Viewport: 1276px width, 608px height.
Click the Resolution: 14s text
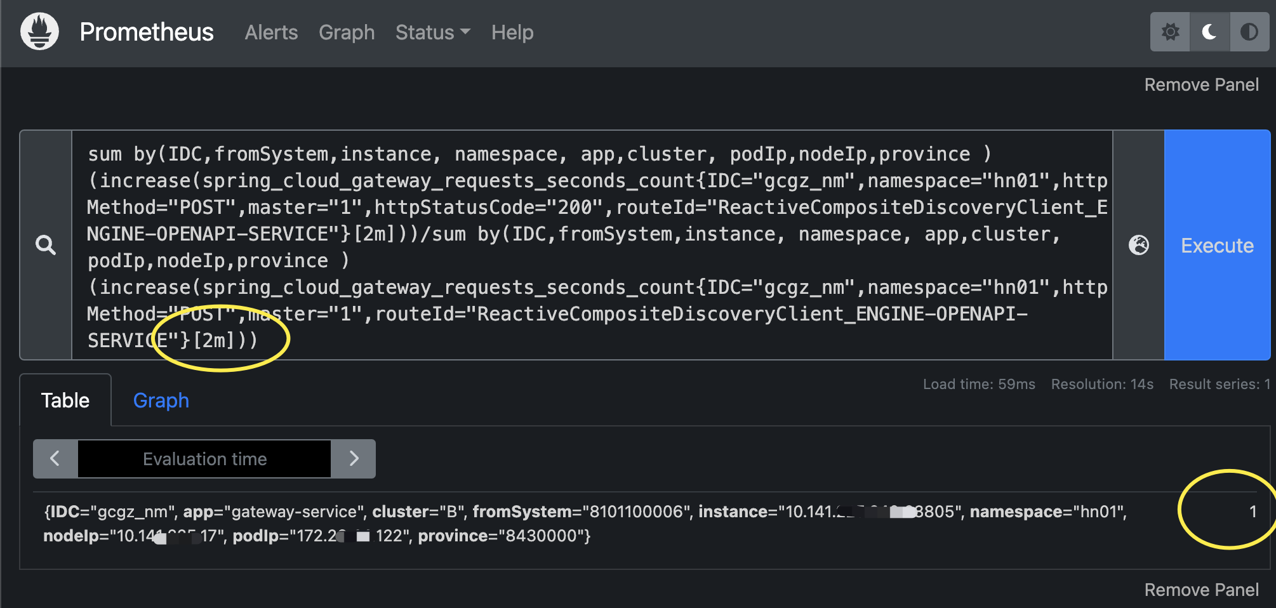point(1102,384)
